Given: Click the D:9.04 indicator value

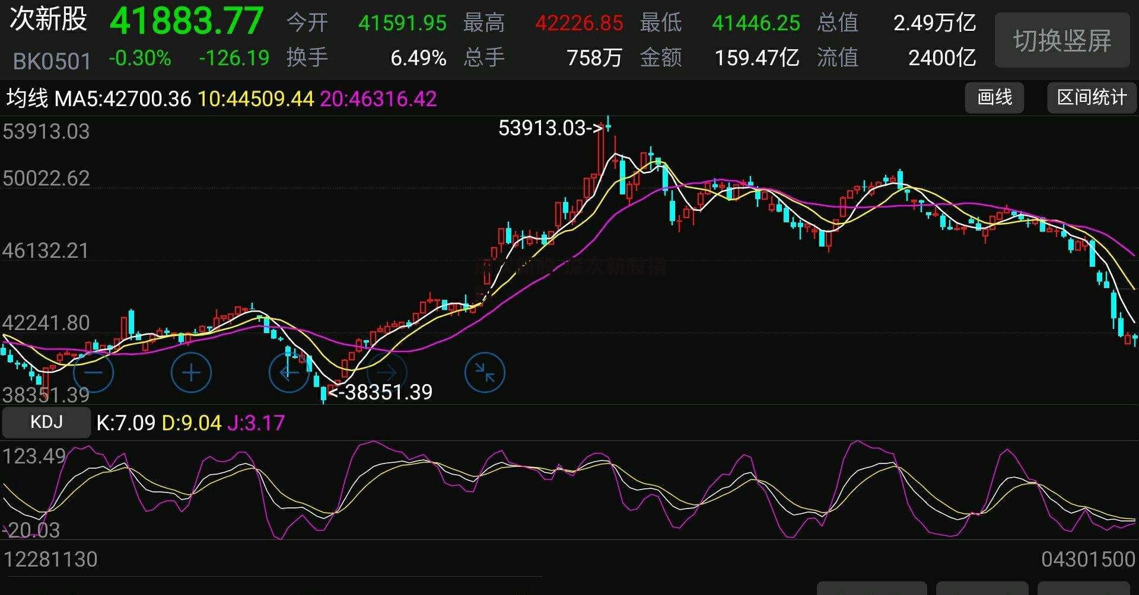Looking at the screenshot, I should click(x=192, y=423).
